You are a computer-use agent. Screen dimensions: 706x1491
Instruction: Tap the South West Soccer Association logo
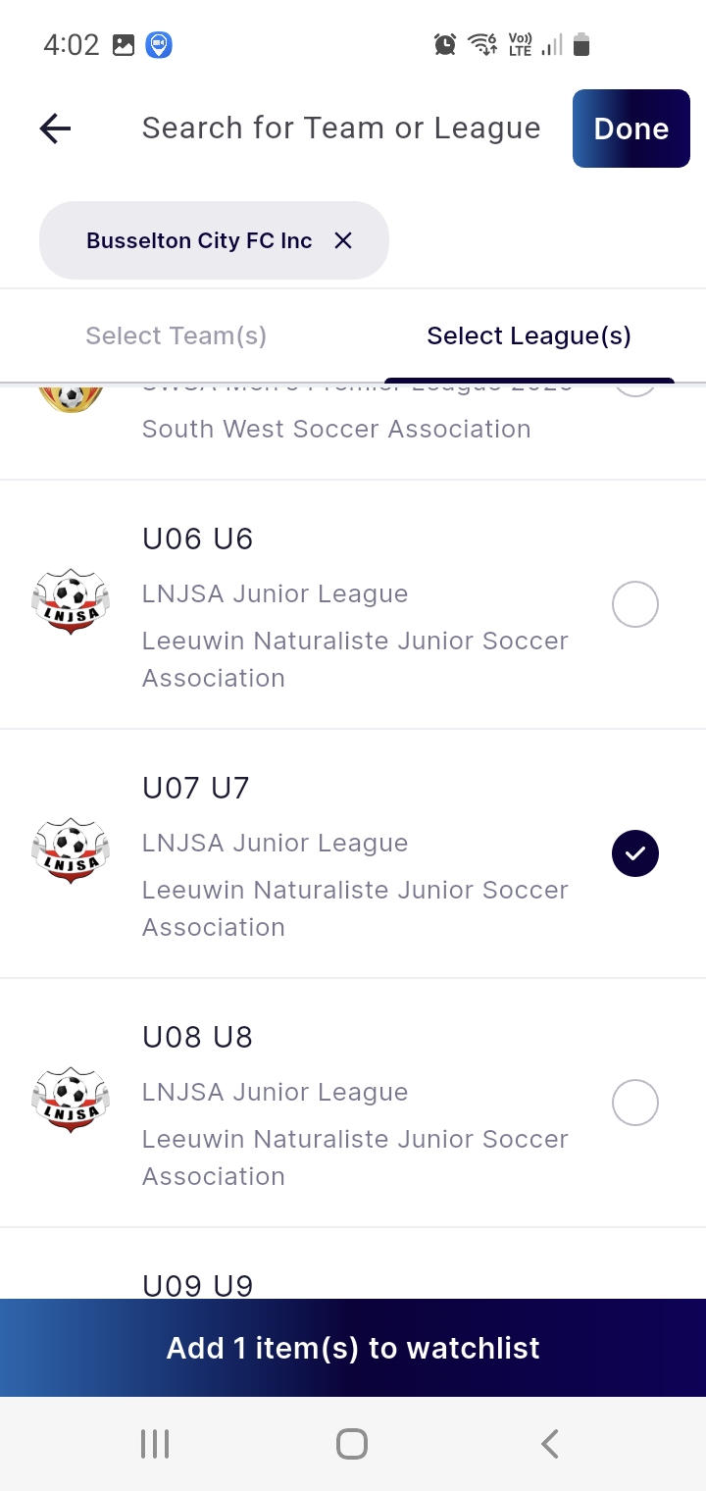tap(71, 398)
